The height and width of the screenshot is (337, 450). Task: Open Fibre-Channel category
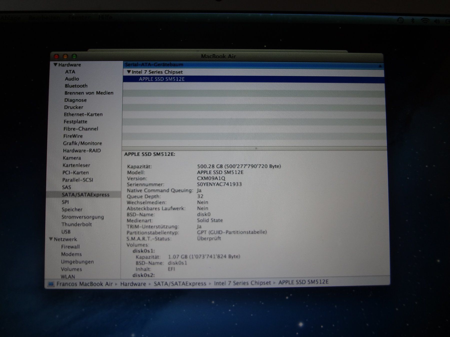(x=80, y=129)
